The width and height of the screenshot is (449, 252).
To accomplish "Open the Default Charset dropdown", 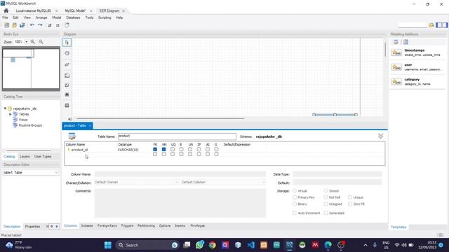I will pos(137,182).
